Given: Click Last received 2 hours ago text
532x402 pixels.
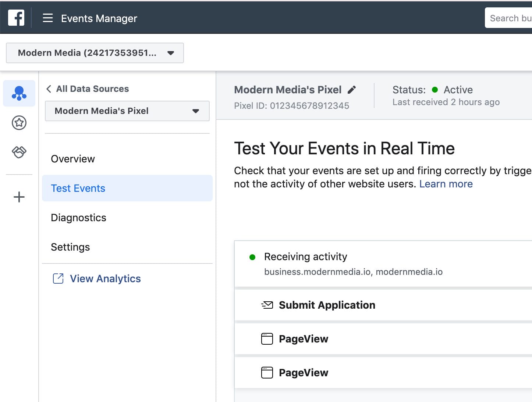Looking at the screenshot, I should tap(446, 102).
